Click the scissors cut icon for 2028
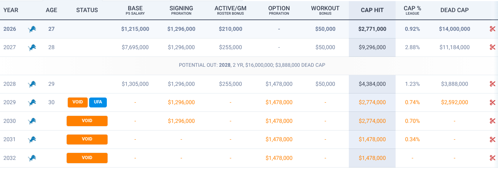The height and width of the screenshot is (176, 498). tap(492, 84)
